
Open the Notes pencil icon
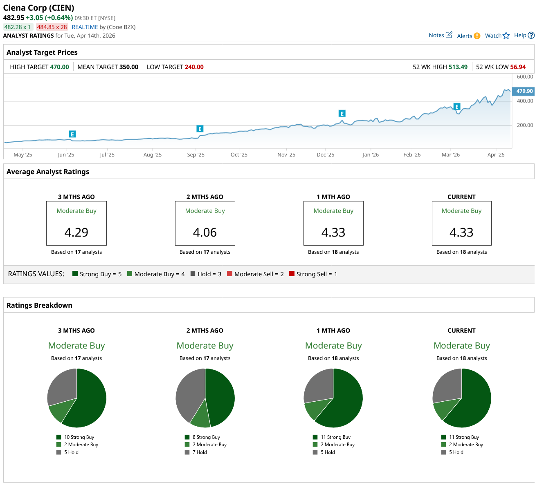click(x=449, y=35)
